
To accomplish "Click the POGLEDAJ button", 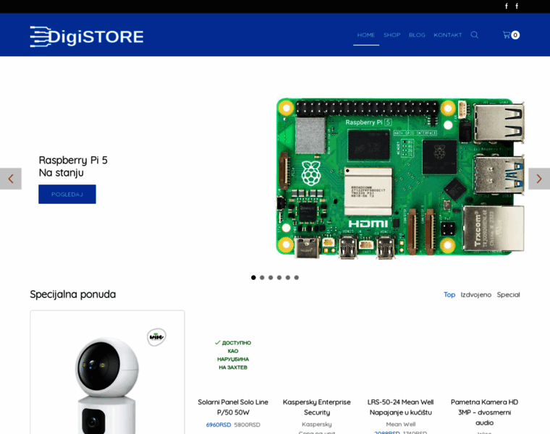I will [x=67, y=194].
